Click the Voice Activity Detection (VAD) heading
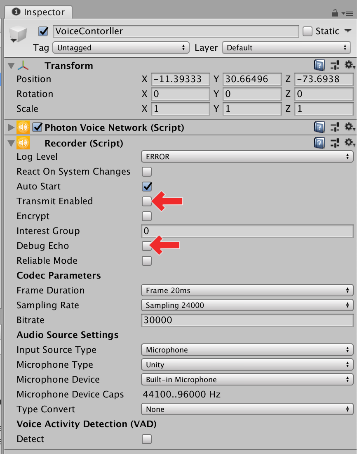The height and width of the screenshot is (454, 357). (87, 424)
